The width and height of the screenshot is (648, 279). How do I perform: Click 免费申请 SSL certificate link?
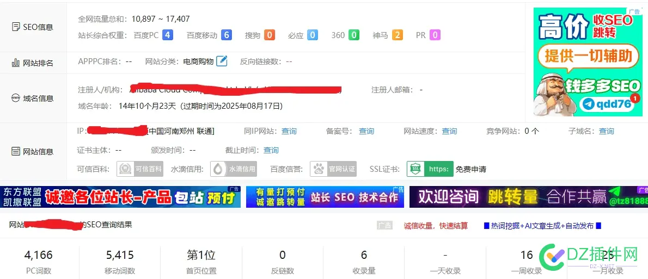coord(470,169)
